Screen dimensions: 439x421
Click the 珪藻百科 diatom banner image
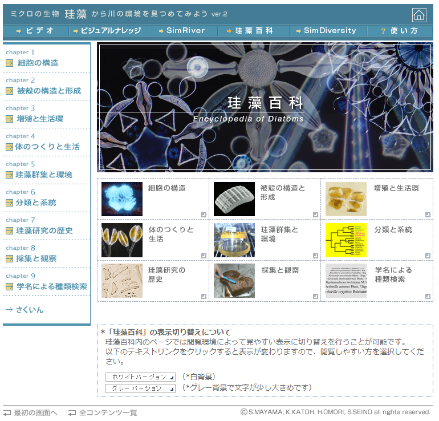pos(265,107)
